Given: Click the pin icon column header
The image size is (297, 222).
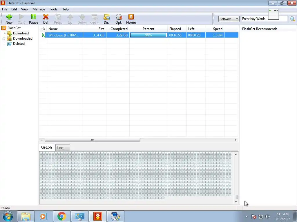Looking at the screenshot, I should pyautogui.click(x=43, y=29).
